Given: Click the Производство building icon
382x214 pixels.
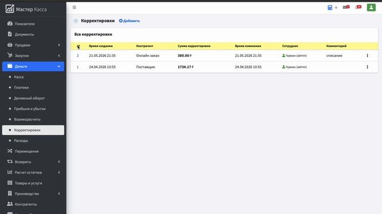Looking at the screenshot, I should [x=10, y=193].
